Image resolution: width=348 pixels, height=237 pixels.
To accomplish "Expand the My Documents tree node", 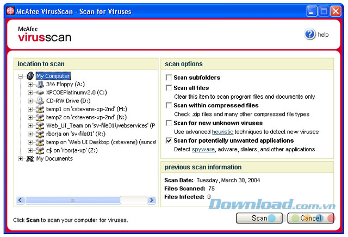I will 21,159.
